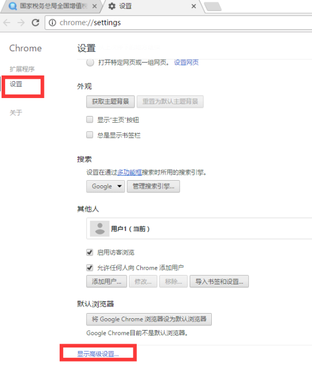Close the 设置 tab
The width and height of the screenshot is (312, 365).
click(194, 6)
